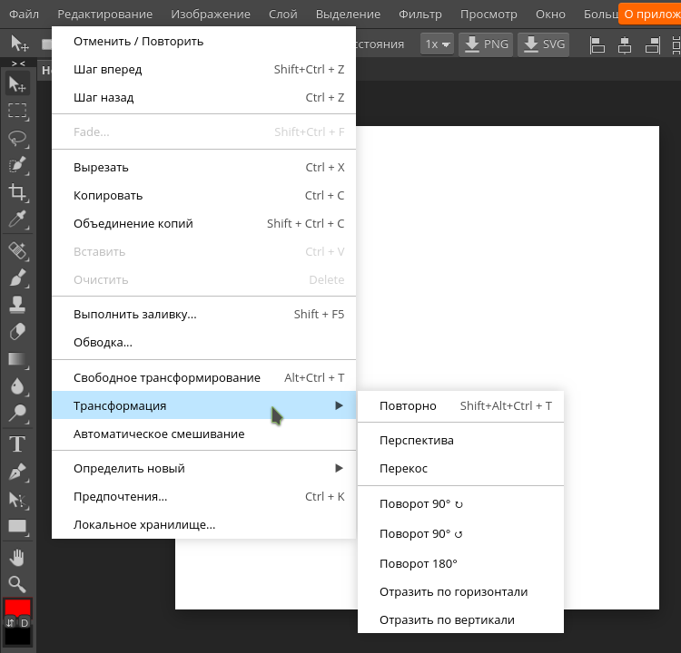Viewport: 681px width, 653px height.
Task: Choose Автоматическое смешивание menu item
Action: click(x=203, y=434)
